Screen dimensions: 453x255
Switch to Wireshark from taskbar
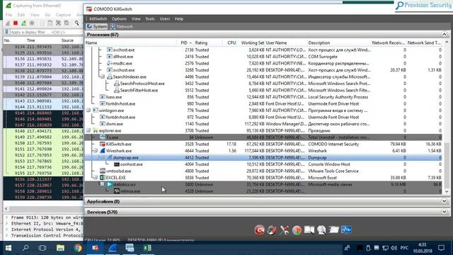(113, 248)
